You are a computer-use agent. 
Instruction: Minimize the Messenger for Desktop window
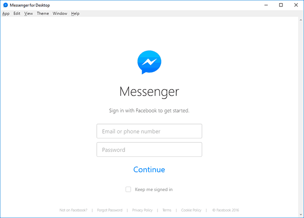[266, 5]
